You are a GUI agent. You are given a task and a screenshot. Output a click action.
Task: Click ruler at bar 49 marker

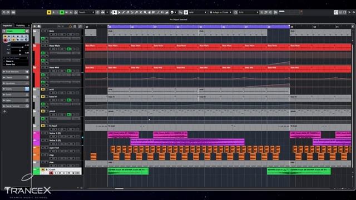coord(291,27)
